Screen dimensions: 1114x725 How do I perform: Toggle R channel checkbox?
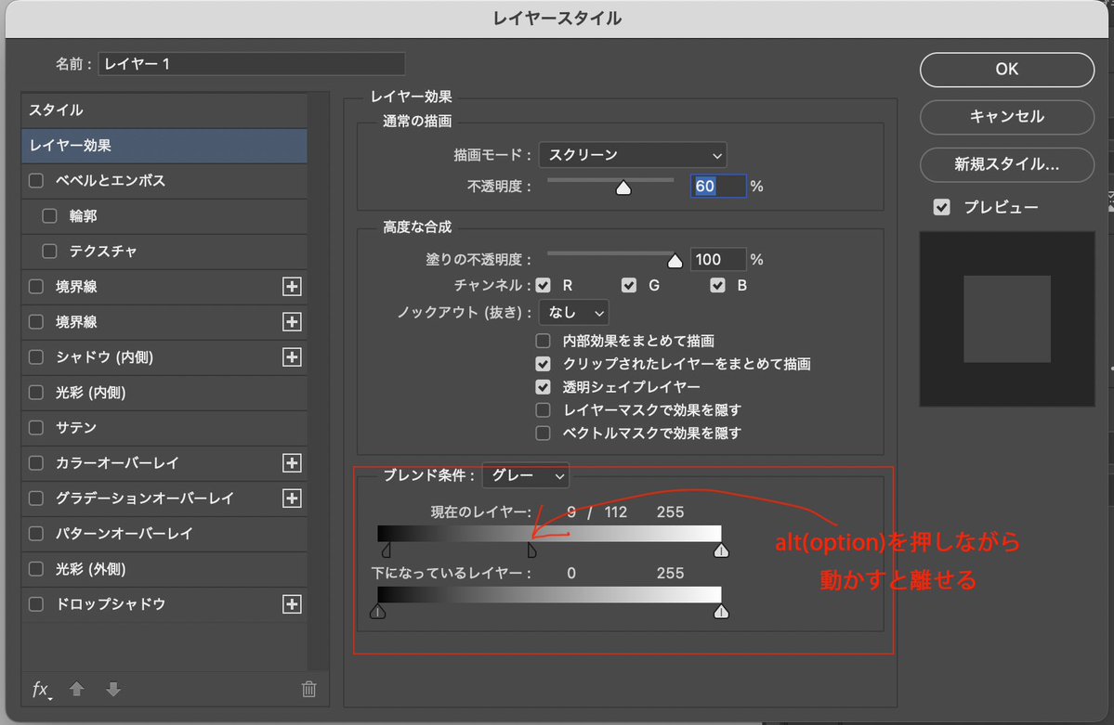click(x=544, y=286)
